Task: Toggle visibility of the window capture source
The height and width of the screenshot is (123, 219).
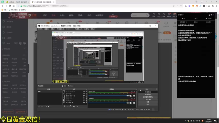Action: pyautogui.click(x=84, y=94)
